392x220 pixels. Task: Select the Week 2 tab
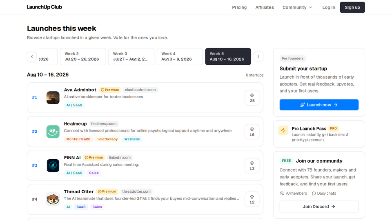[x=83, y=57]
